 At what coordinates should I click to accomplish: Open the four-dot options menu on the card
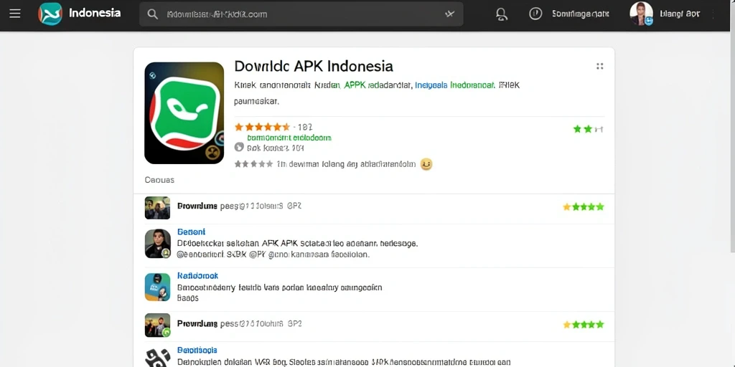point(599,66)
